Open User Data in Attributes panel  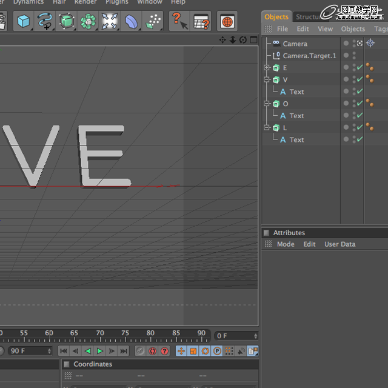pos(339,244)
